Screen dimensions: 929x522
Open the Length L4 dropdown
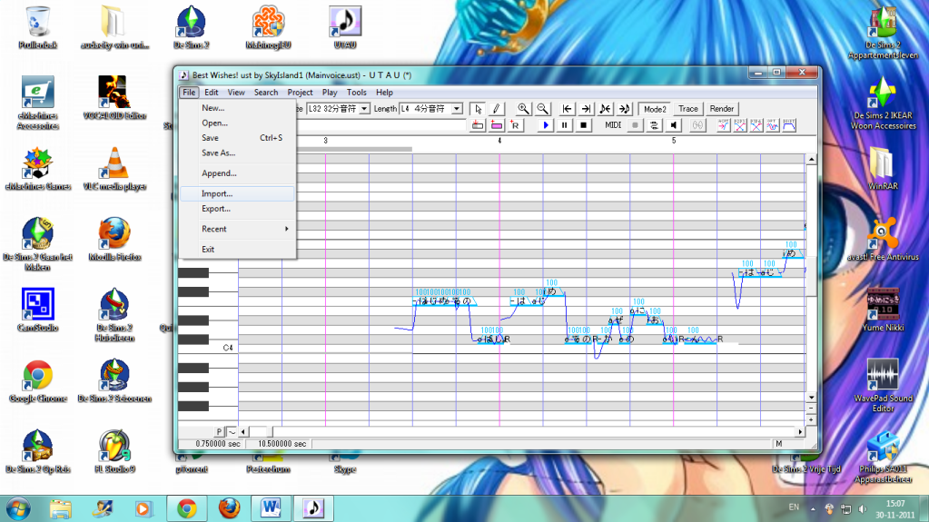click(456, 109)
